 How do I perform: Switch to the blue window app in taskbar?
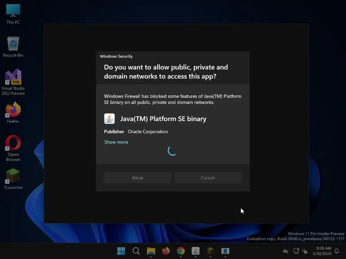(x=225, y=251)
